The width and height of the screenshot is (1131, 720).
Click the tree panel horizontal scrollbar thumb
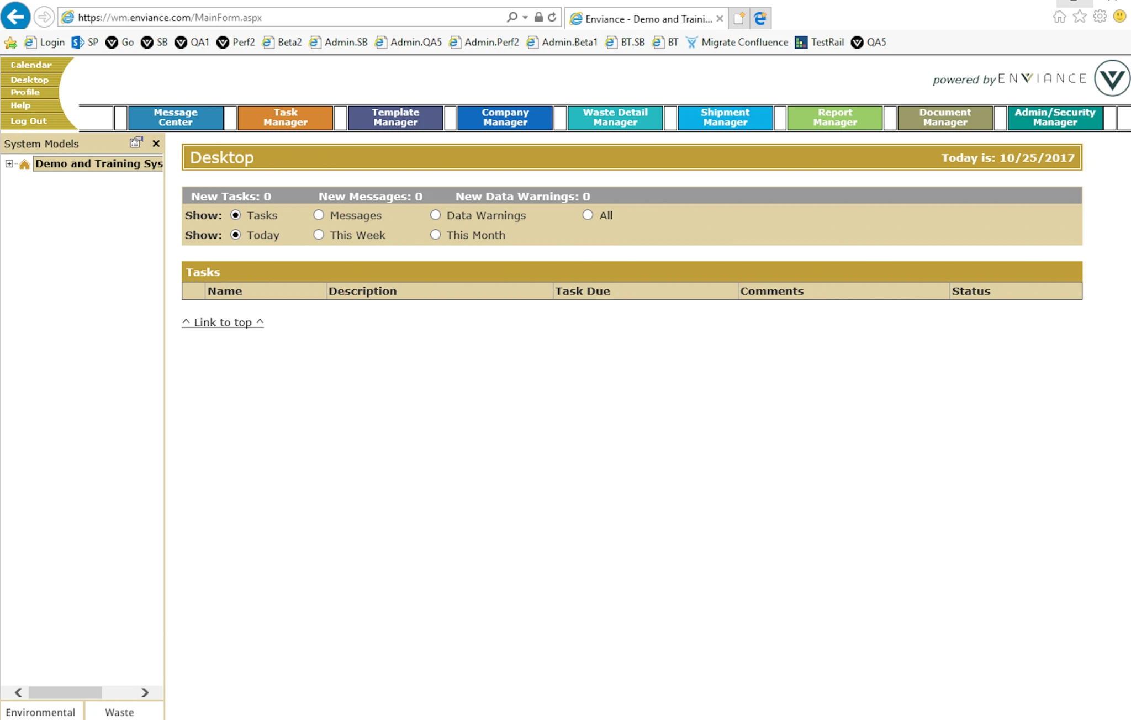(x=65, y=692)
